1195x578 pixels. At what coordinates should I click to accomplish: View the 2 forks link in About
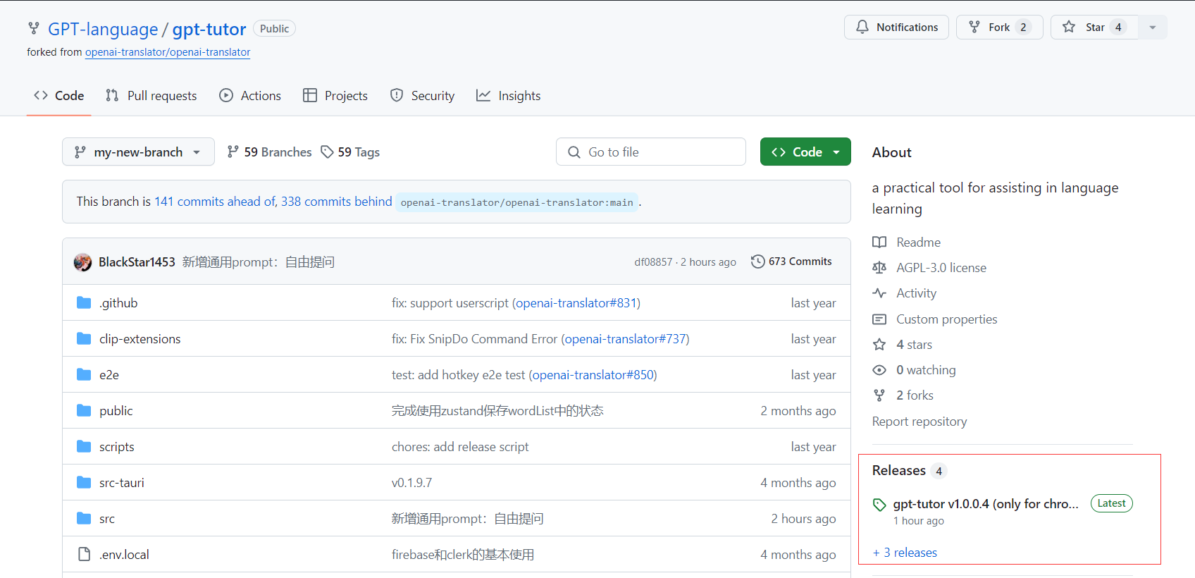click(x=915, y=395)
